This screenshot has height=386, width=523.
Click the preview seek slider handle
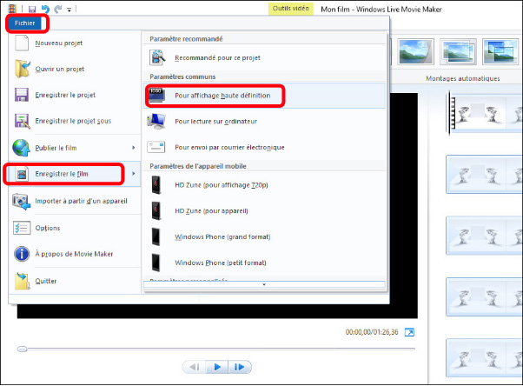click(23, 349)
